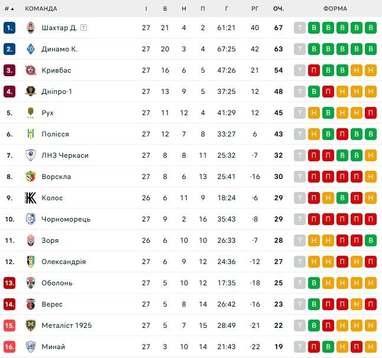Click the Dnipro-1 team logo

pyautogui.click(x=31, y=92)
